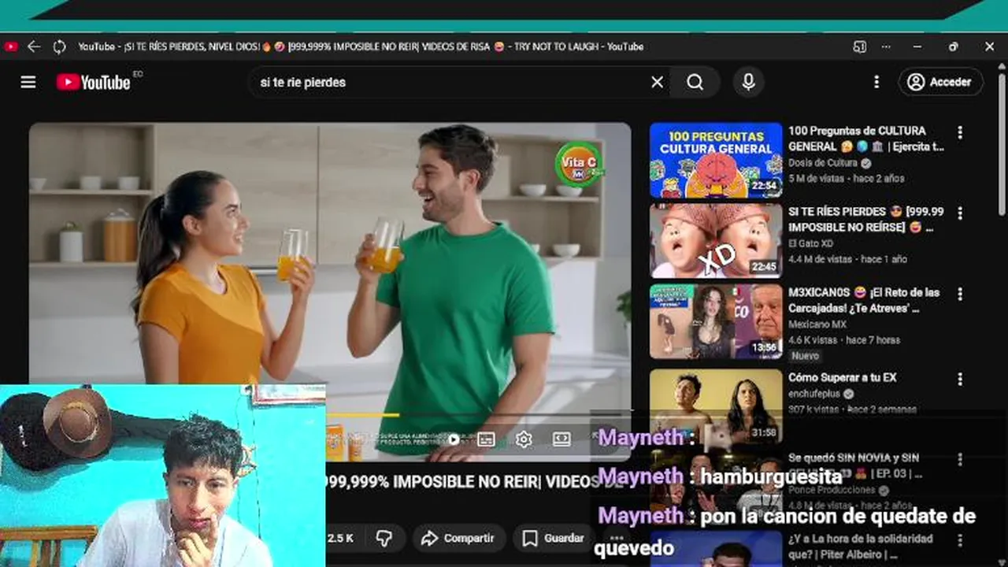Toggle subtitles with the captions icon
Viewport: 1008px width, 567px height.
click(x=486, y=439)
